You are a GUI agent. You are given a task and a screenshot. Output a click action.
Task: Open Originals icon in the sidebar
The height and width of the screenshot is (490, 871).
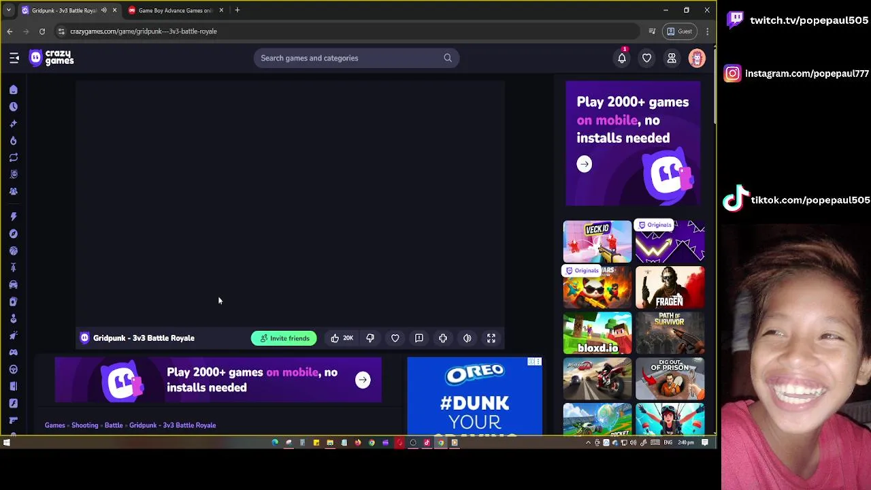(13, 174)
